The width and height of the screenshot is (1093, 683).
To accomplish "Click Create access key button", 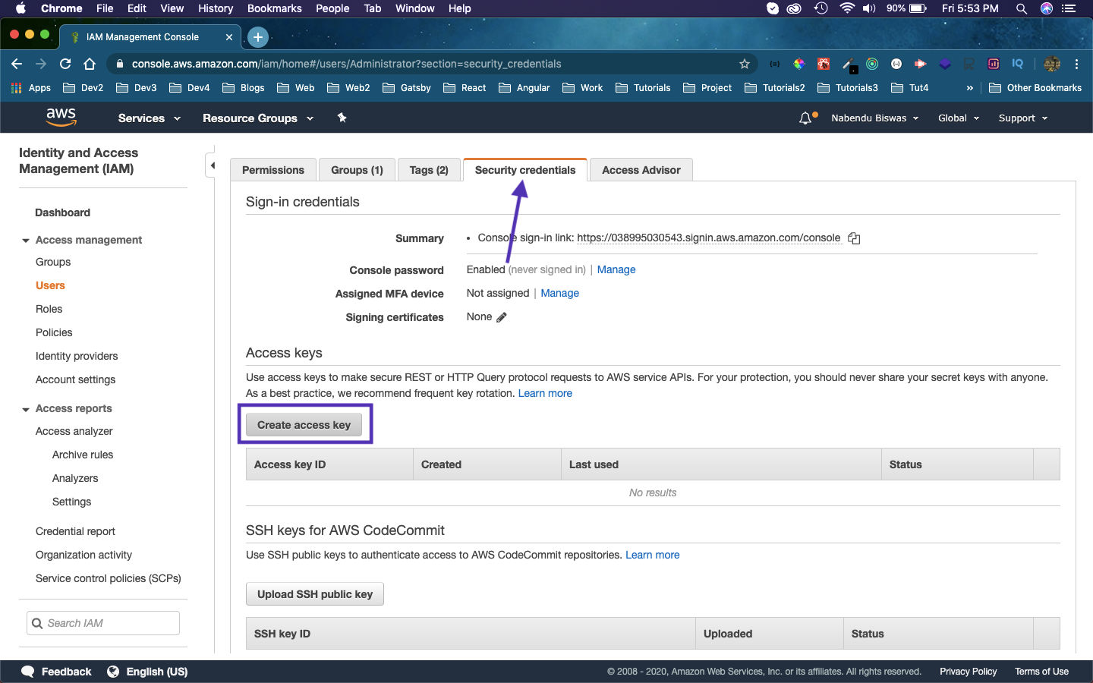I will 304,425.
